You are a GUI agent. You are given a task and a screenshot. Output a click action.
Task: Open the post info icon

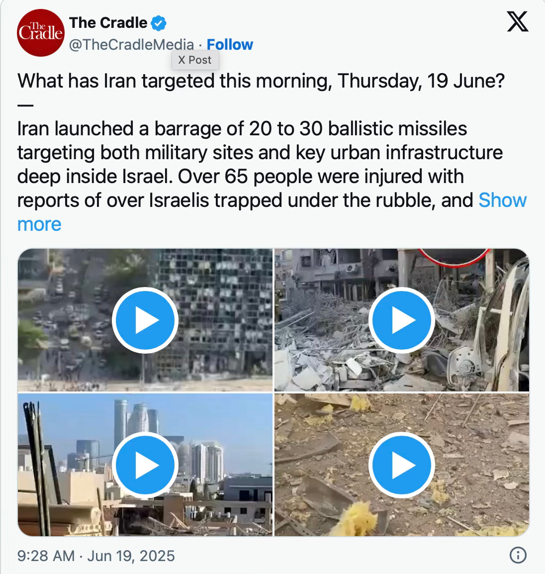(518, 555)
